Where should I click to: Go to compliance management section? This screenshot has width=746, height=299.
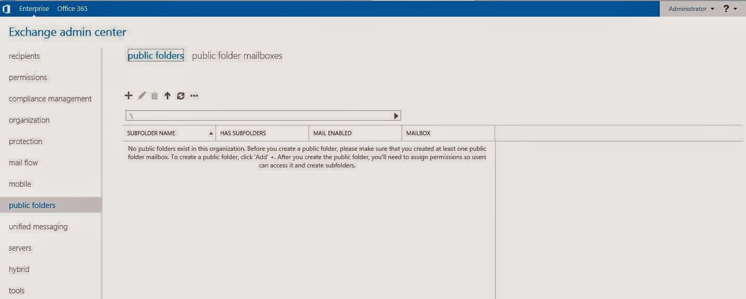(50, 99)
